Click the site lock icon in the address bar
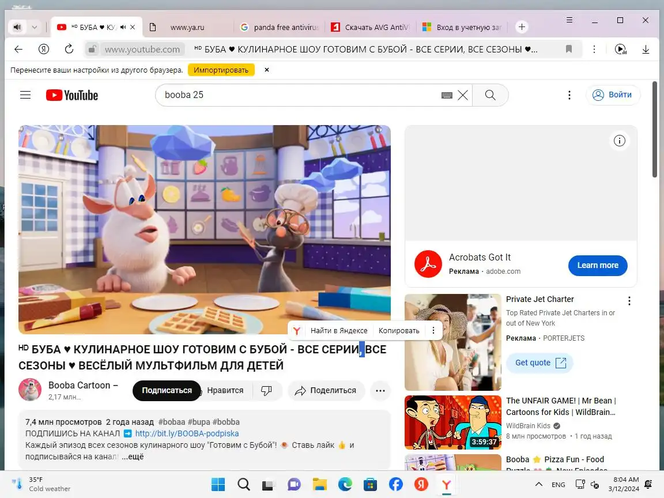Image resolution: width=664 pixels, height=498 pixels. (92, 49)
